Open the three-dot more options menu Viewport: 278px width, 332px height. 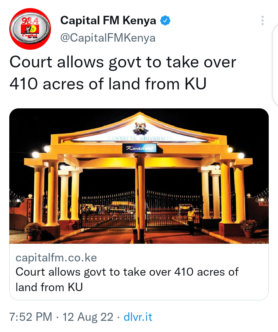(263, 20)
